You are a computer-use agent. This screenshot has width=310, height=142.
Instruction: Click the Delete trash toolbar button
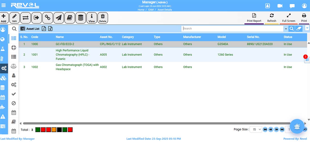[103, 18]
